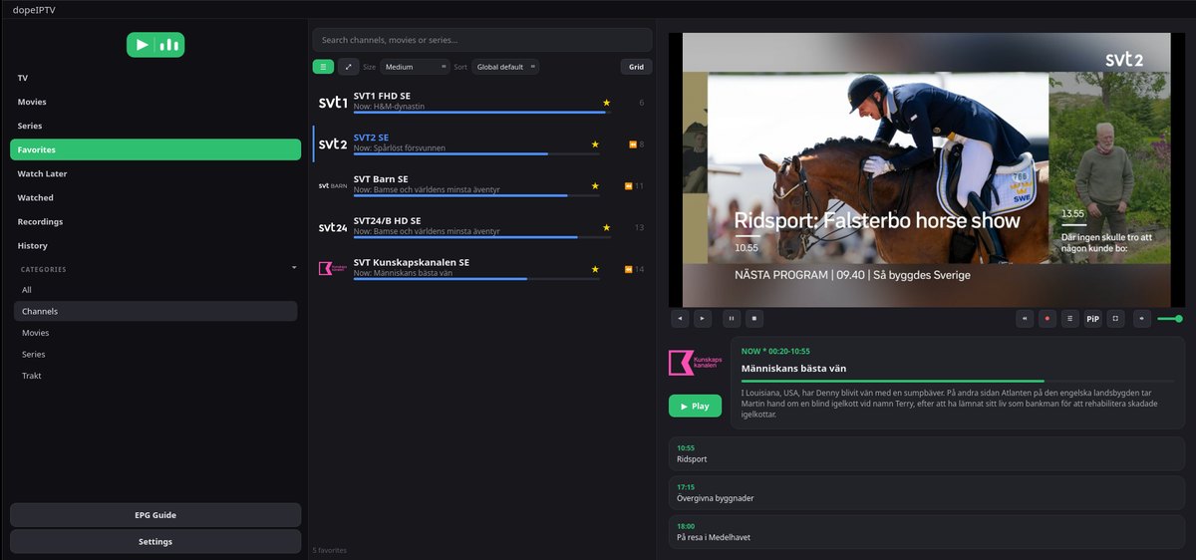This screenshot has width=1196, height=560.
Task: Collapse the Categories section arrow
Action: 294,269
